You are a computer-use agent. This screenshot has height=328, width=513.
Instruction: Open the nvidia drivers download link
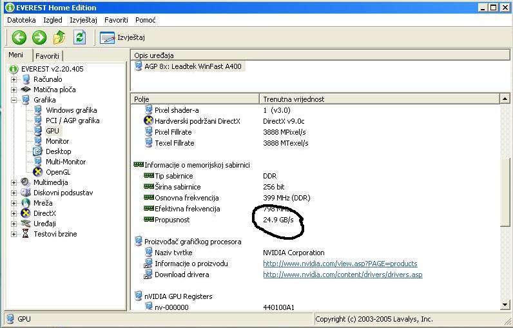click(342, 275)
